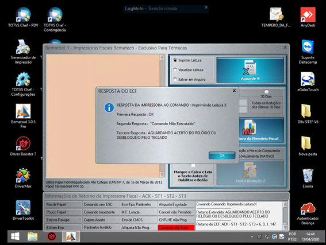Open TOTVS Chef - PDV desktop shortcut
The width and height of the screenshot is (326, 245).
(23, 17)
